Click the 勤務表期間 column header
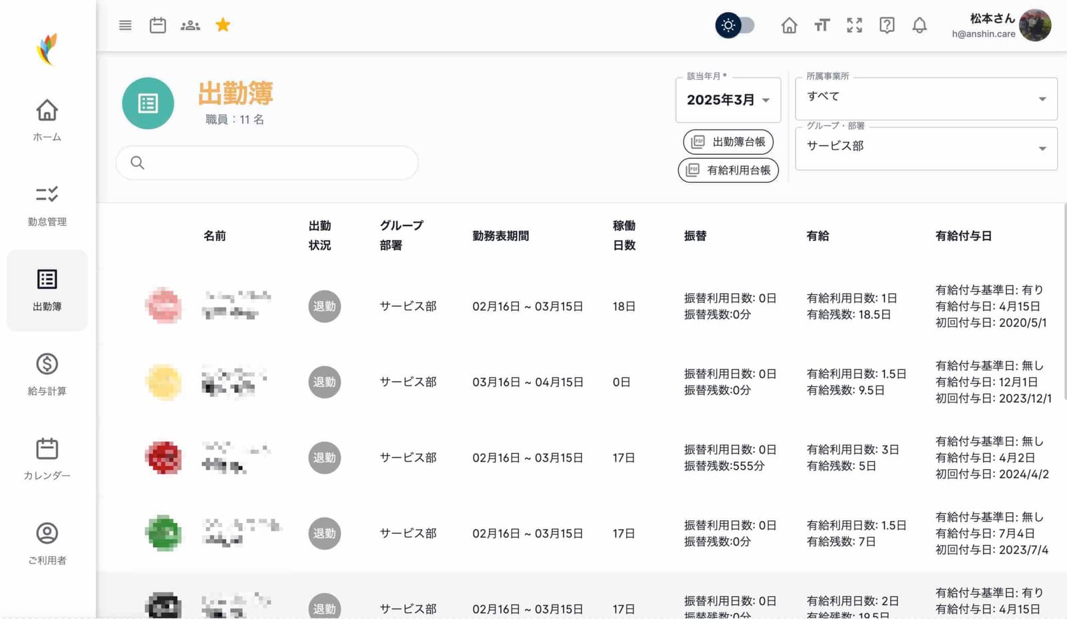This screenshot has height=619, width=1067. [501, 235]
